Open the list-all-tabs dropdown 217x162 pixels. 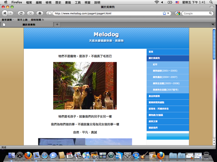tap(213, 24)
